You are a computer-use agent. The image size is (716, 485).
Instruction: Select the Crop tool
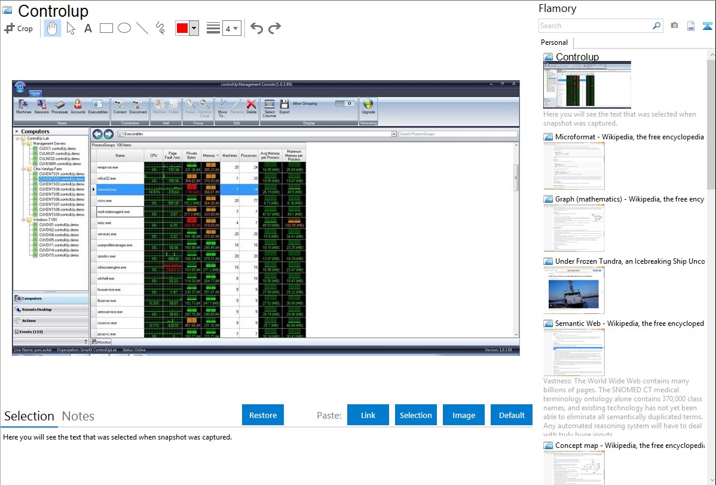pos(19,28)
